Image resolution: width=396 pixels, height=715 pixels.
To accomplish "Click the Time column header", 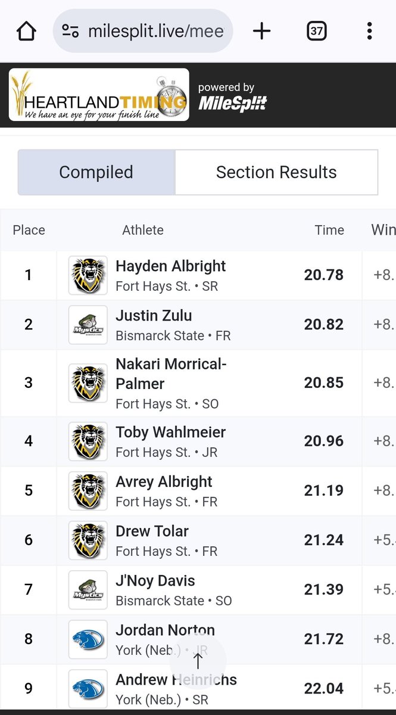I will 329,230.
